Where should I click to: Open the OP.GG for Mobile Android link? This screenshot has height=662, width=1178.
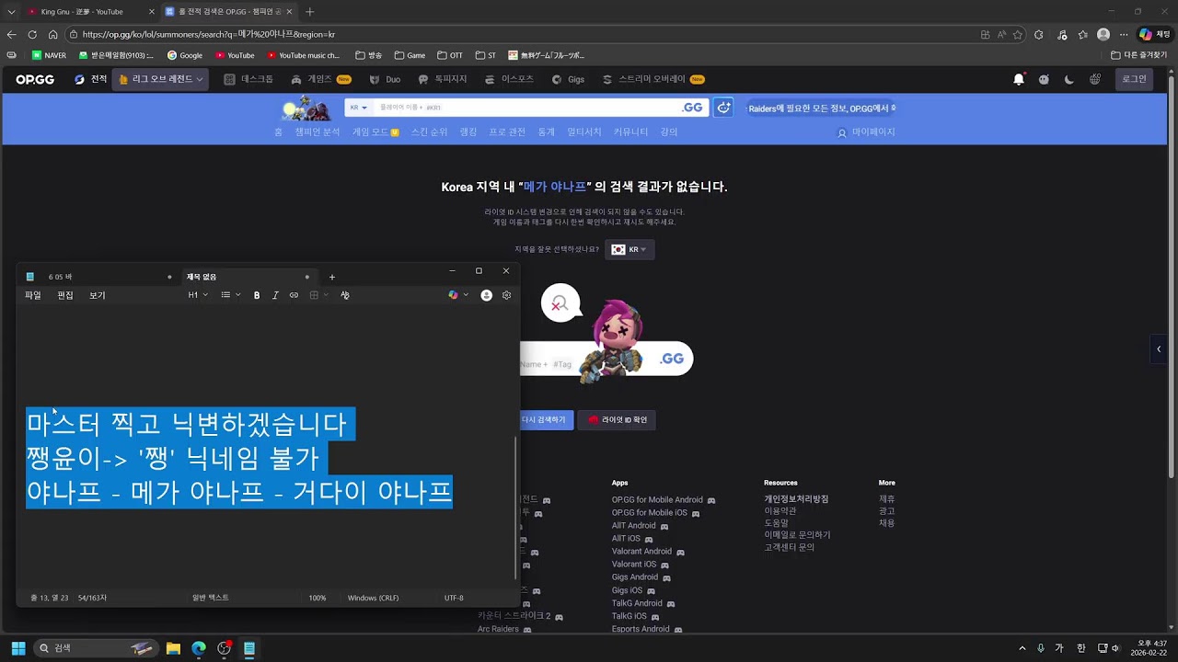point(657,500)
